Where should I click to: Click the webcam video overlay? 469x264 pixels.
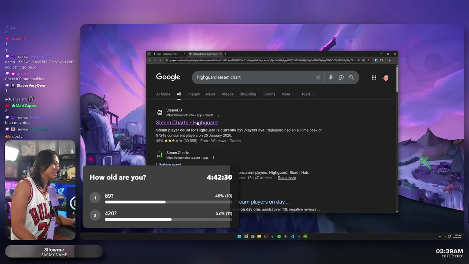pos(40,190)
